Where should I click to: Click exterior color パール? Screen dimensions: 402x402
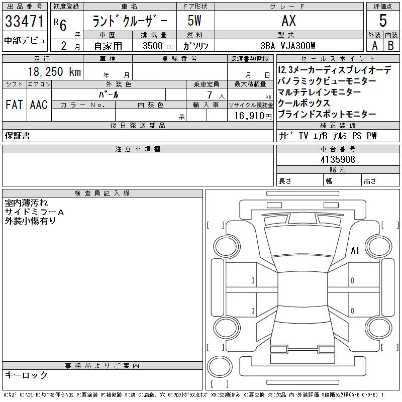(x=109, y=94)
